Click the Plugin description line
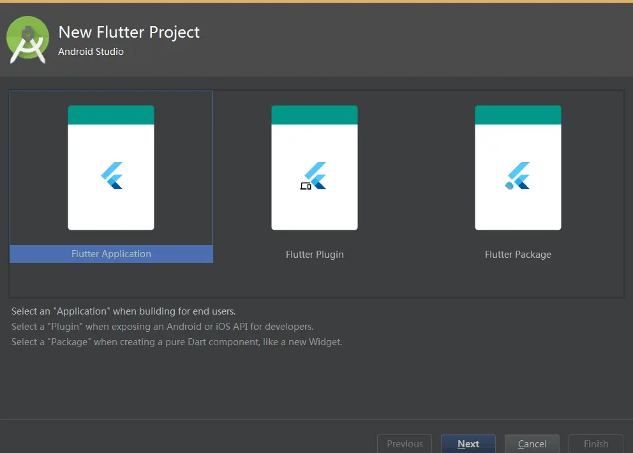 click(163, 327)
